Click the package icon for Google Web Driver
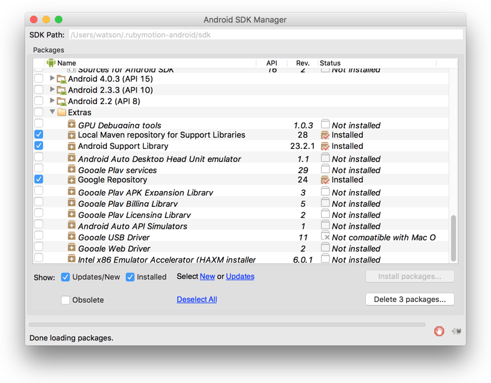The width and height of the screenshot is (491, 383). point(72,247)
